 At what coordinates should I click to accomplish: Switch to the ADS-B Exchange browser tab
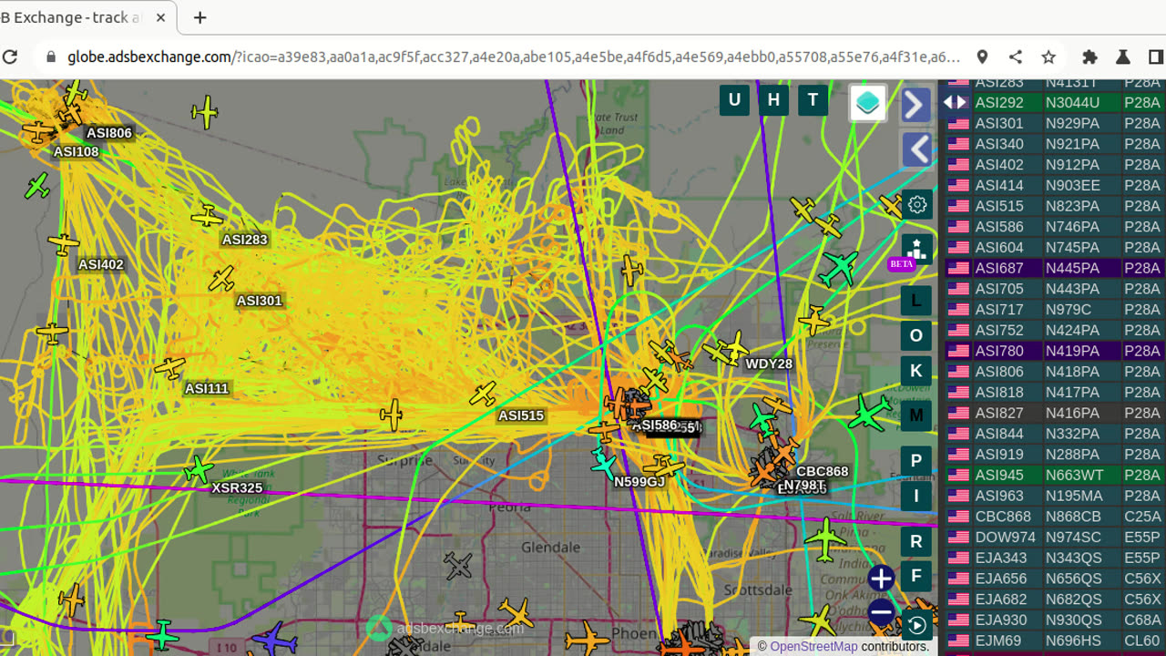(80, 17)
